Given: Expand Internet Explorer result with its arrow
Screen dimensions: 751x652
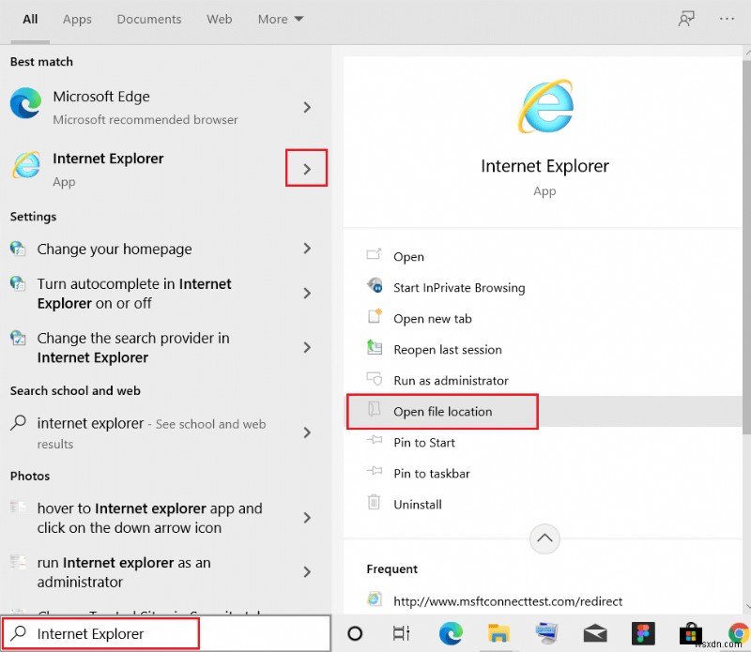Looking at the screenshot, I should [x=307, y=169].
